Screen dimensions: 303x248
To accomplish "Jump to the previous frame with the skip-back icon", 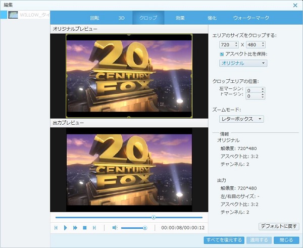I will click(x=56, y=228).
